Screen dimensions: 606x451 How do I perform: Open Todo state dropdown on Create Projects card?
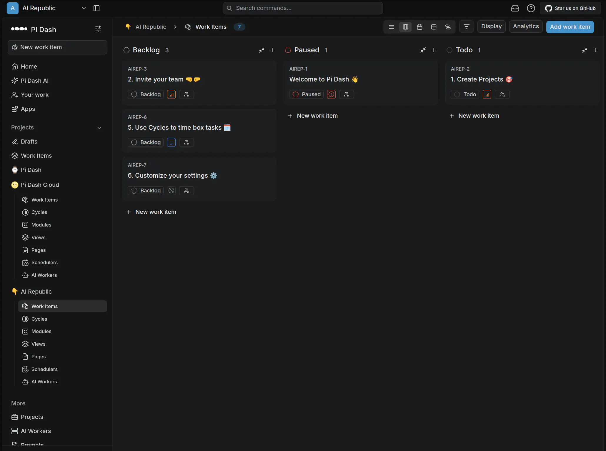465,94
